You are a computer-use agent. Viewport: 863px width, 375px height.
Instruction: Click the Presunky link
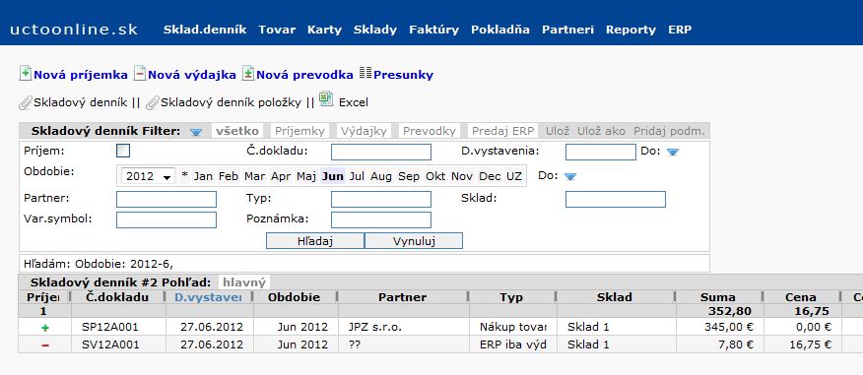click(x=404, y=75)
